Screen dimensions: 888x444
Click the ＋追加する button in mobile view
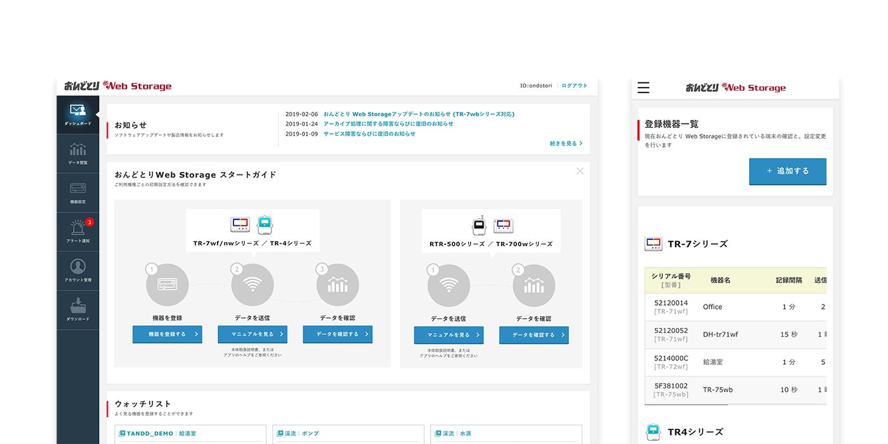click(788, 171)
